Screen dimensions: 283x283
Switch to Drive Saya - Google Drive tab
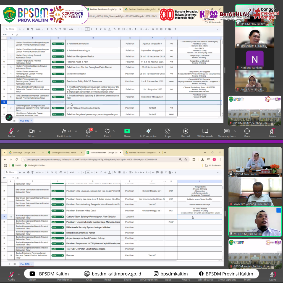pyautogui.click(x=26, y=153)
